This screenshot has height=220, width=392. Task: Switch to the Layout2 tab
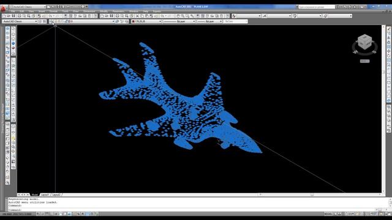click(x=56, y=194)
